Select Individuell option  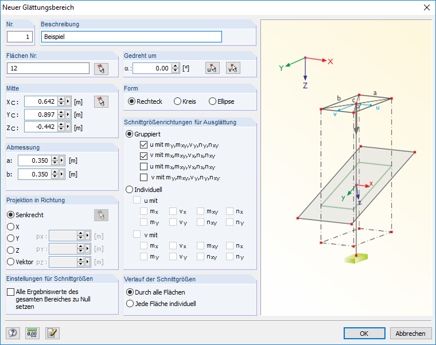point(144,190)
